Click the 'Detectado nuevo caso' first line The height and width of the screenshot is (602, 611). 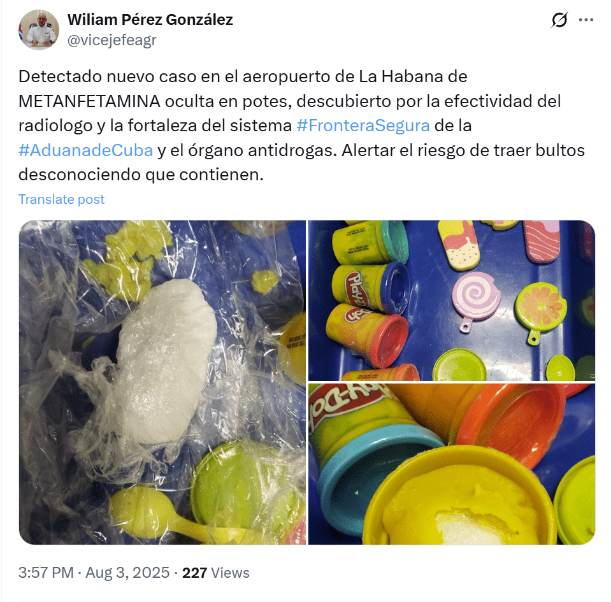(x=243, y=76)
